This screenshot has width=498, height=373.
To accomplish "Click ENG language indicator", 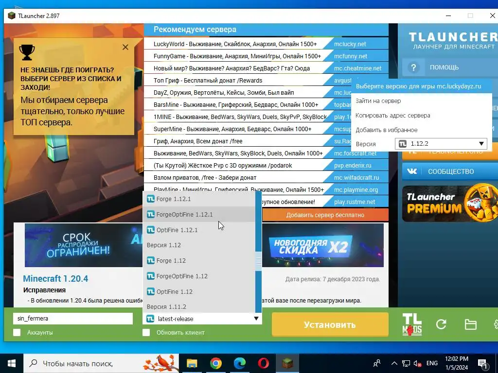I will (x=432, y=363).
